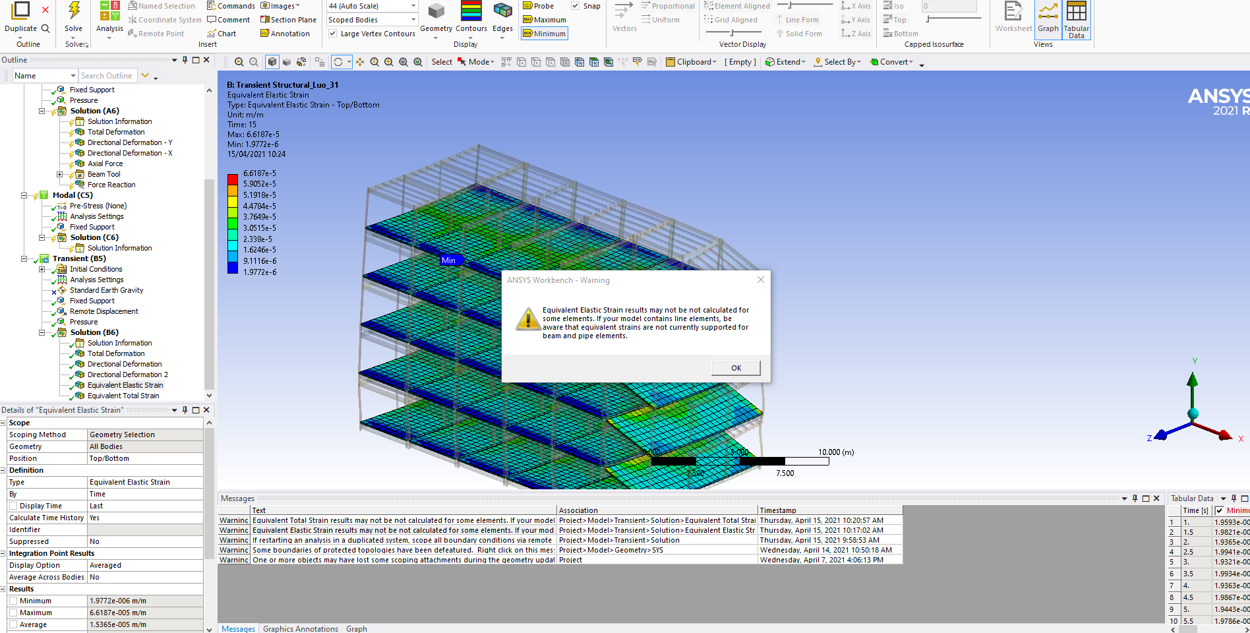Collapse the Transient (B5) tree node
Viewport: 1250px width, 633px height.
point(24,258)
